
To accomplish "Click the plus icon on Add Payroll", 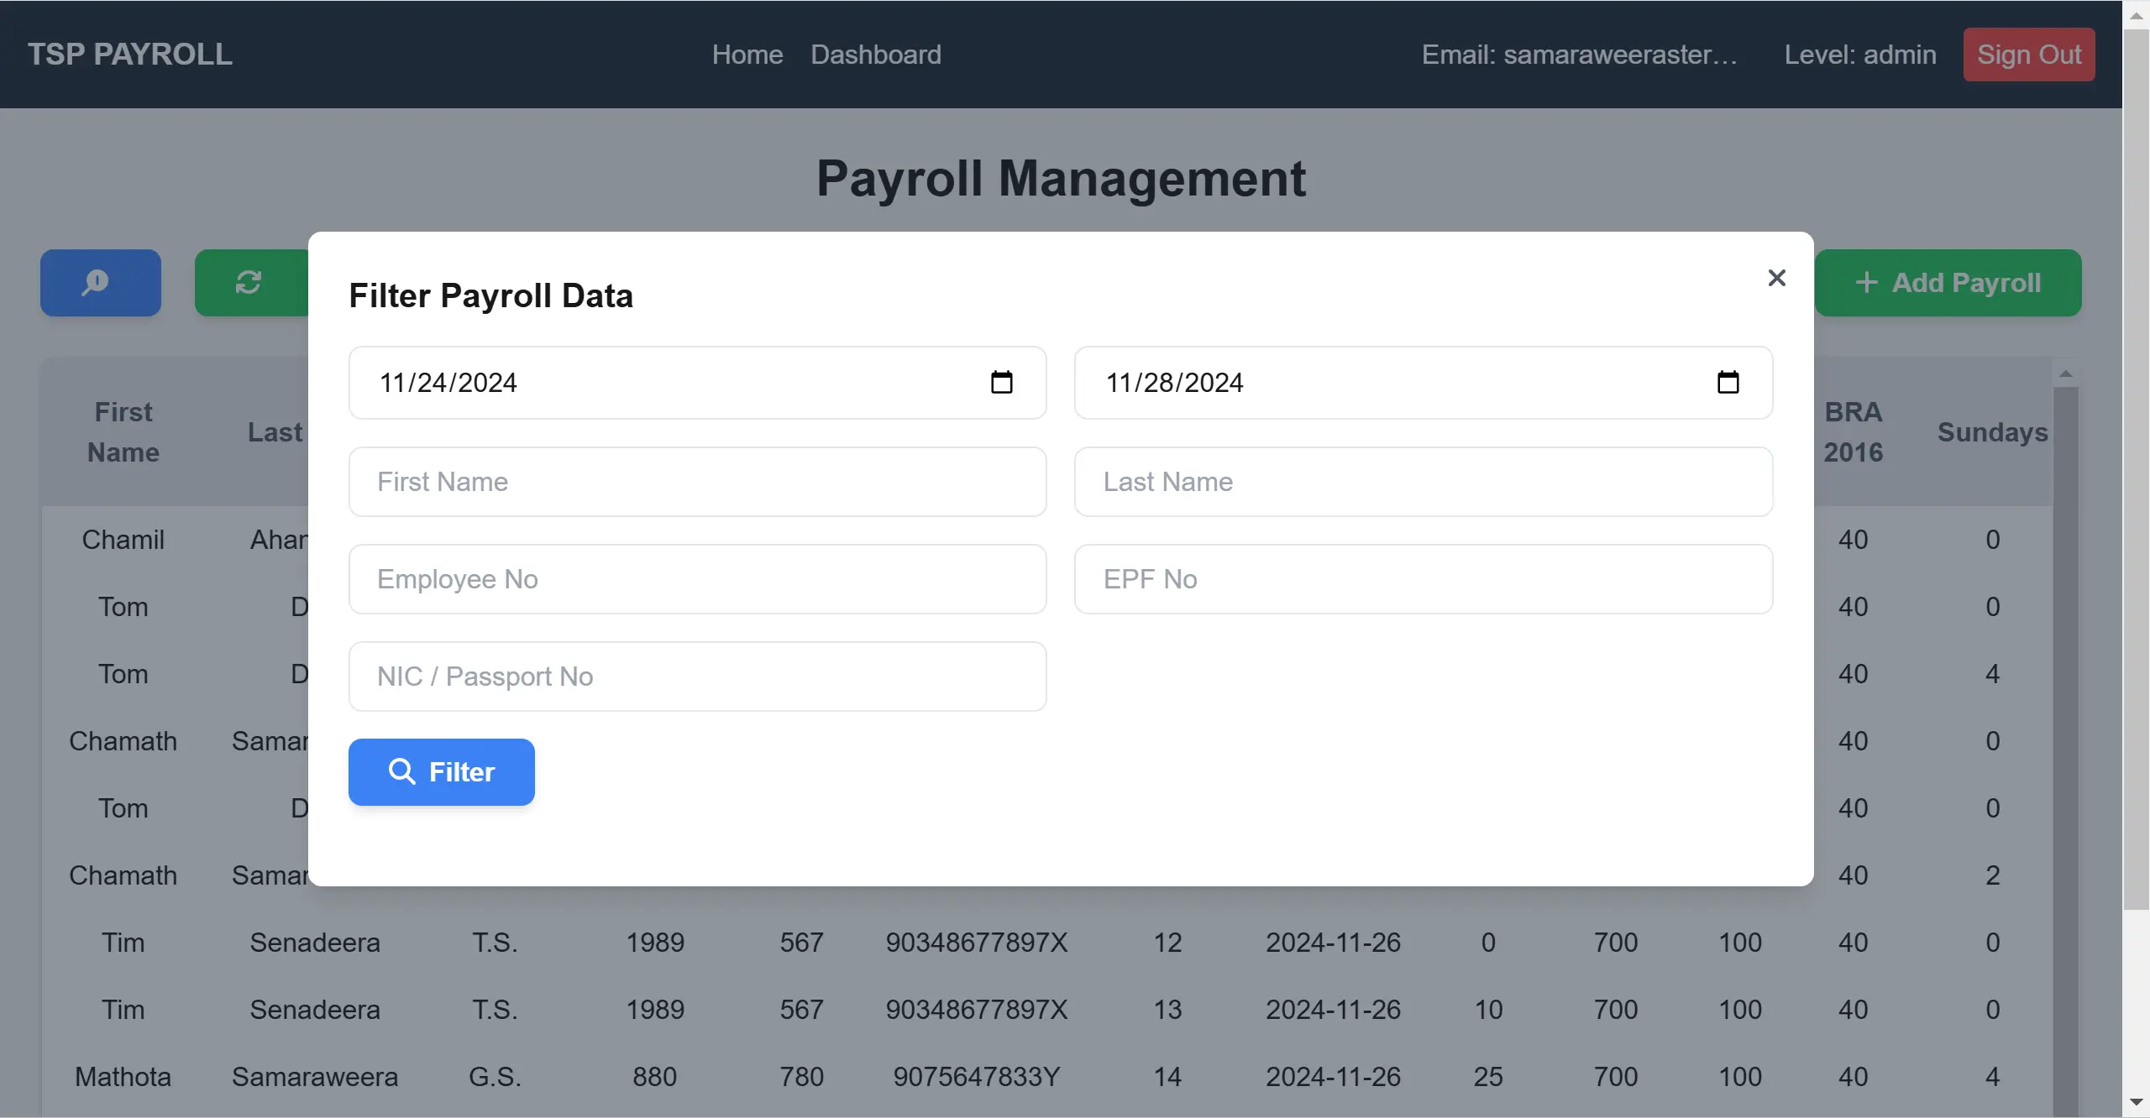I will [1866, 283].
